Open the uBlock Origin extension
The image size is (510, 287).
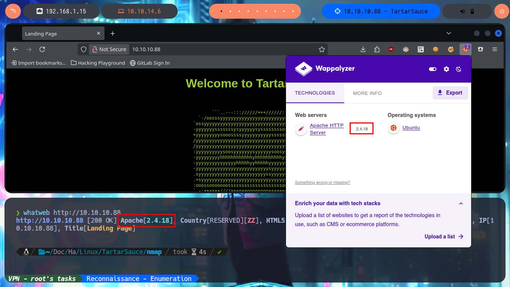(391, 49)
